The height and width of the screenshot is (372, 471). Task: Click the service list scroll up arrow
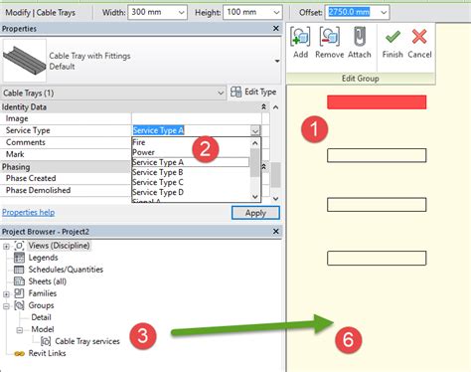(255, 143)
